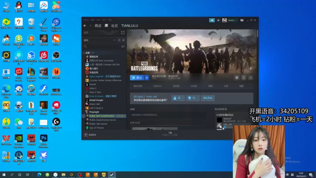316x178 pixels.
Task: Click the taskbar search magnifier
Action: (12, 174)
